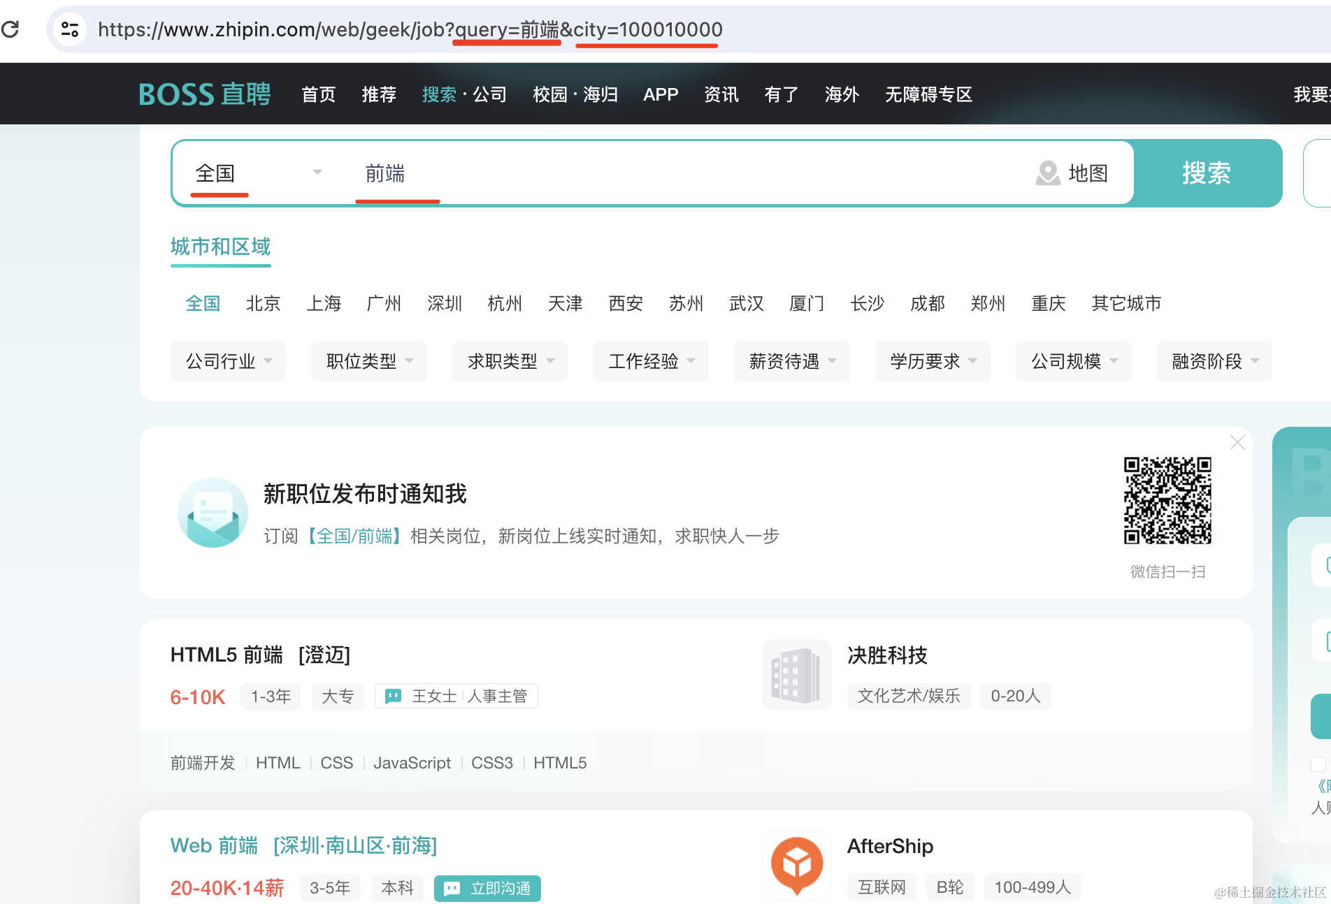The image size is (1331, 904).
Task: Open the 薪资待遇 filter dropdown
Action: click(791, 361)
